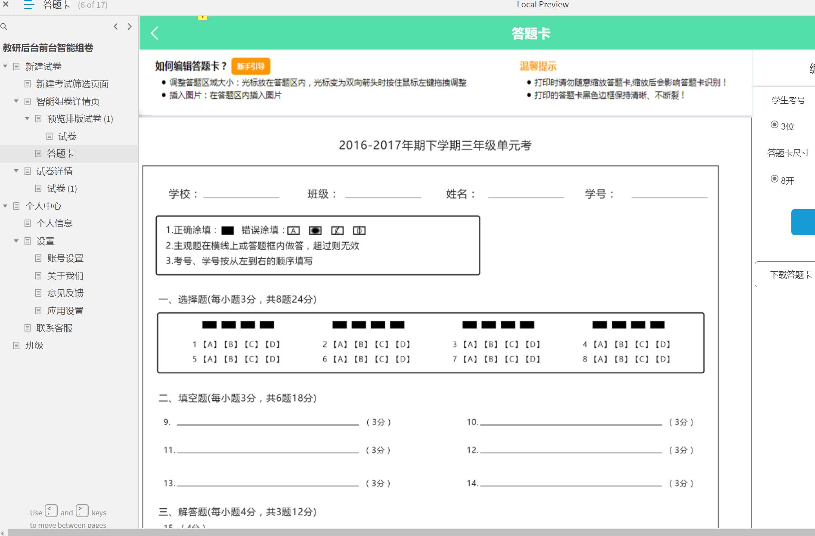Click the green header back arrow
Viewport: 815px width, 536px height.
[155, 33]
